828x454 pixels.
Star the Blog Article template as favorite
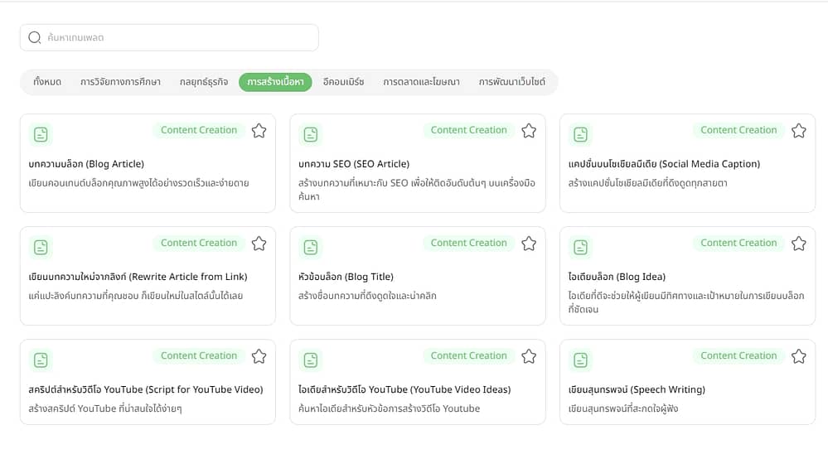[x=259, y=131]
